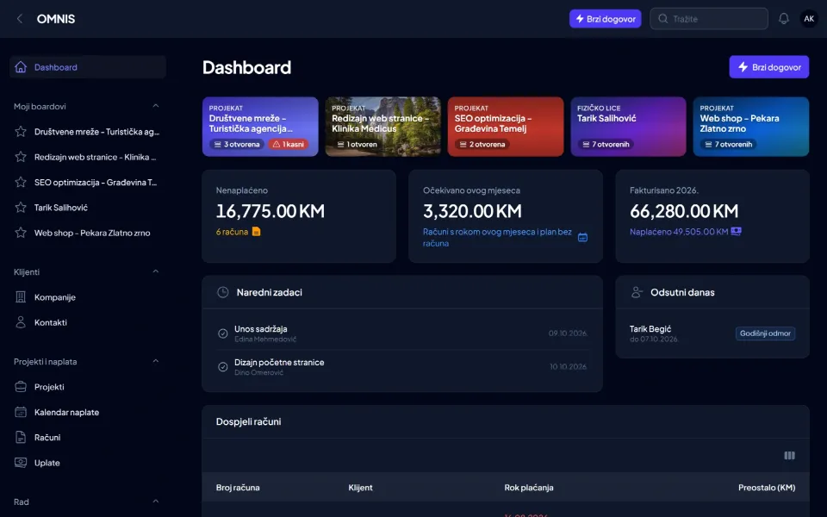827x517 pixels.
Task: Open Kalendar naplate
Action: pyautogui.click(x=88, y=412)
